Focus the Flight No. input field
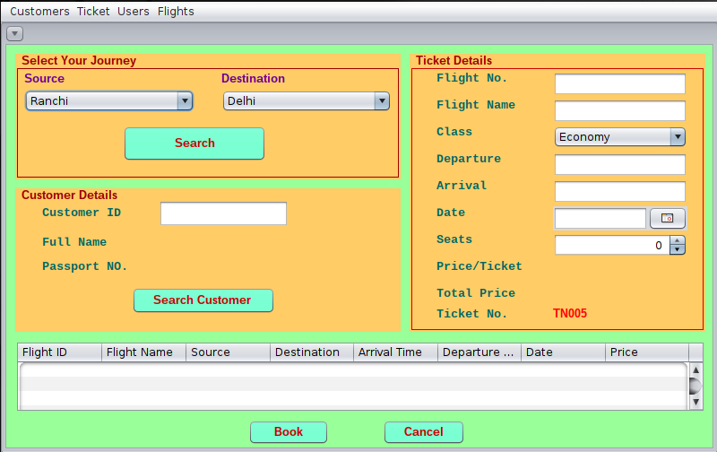The height and width of the screenshot is (452, 717). [x=620, y=83]
